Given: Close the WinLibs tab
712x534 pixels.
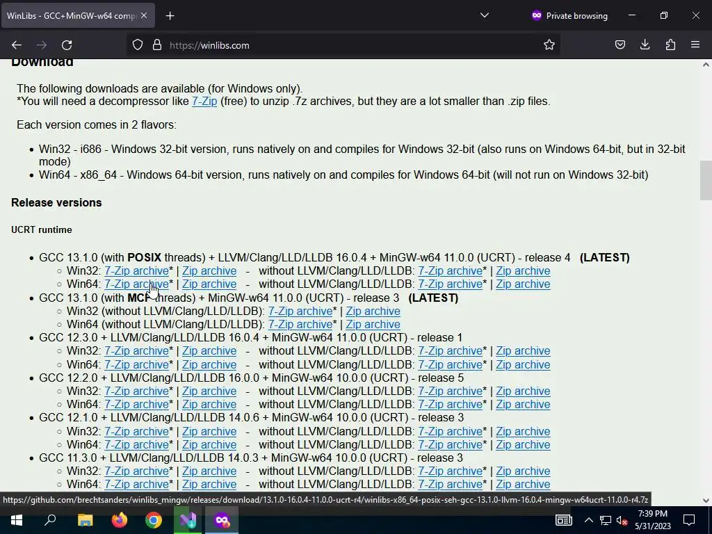Looking at the screenshot, I should (x=144, y=15).
